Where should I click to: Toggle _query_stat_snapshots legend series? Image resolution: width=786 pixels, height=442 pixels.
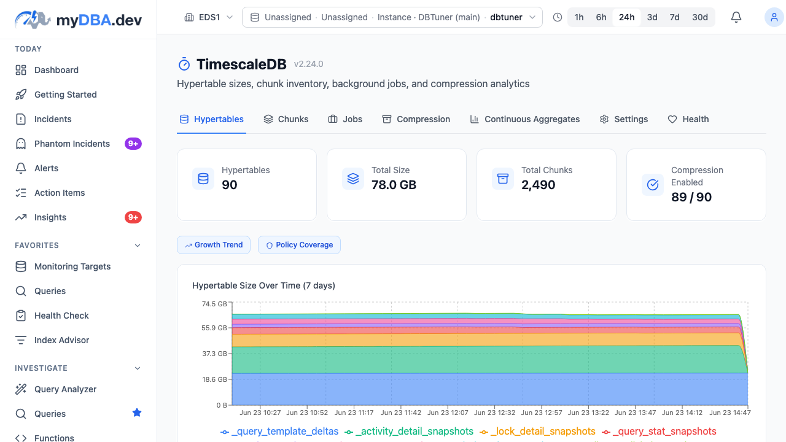pos(659,432)
